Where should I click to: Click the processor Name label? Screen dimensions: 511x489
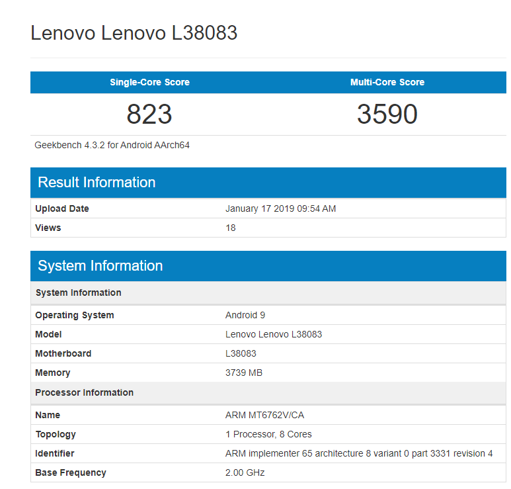tap(48, 415)
